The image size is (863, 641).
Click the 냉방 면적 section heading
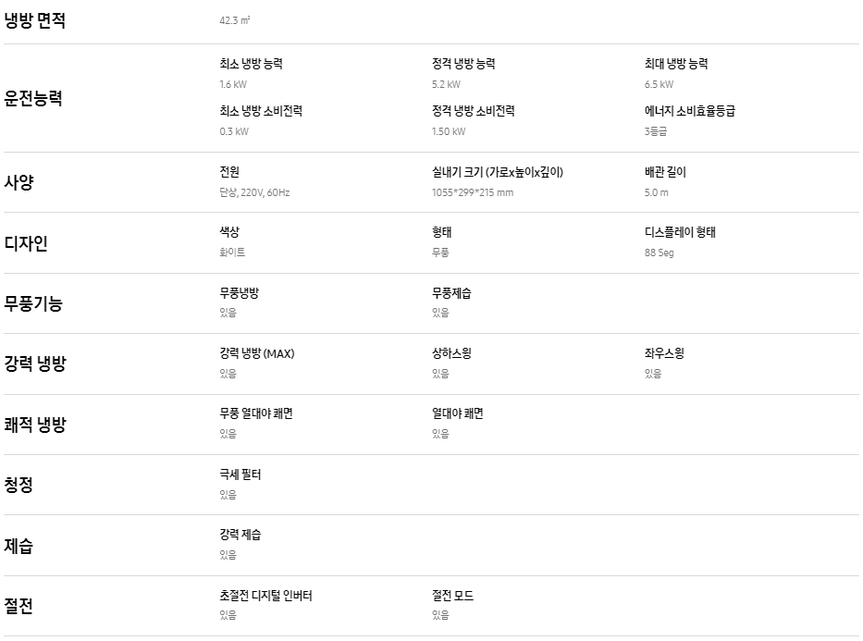(34, 20)
